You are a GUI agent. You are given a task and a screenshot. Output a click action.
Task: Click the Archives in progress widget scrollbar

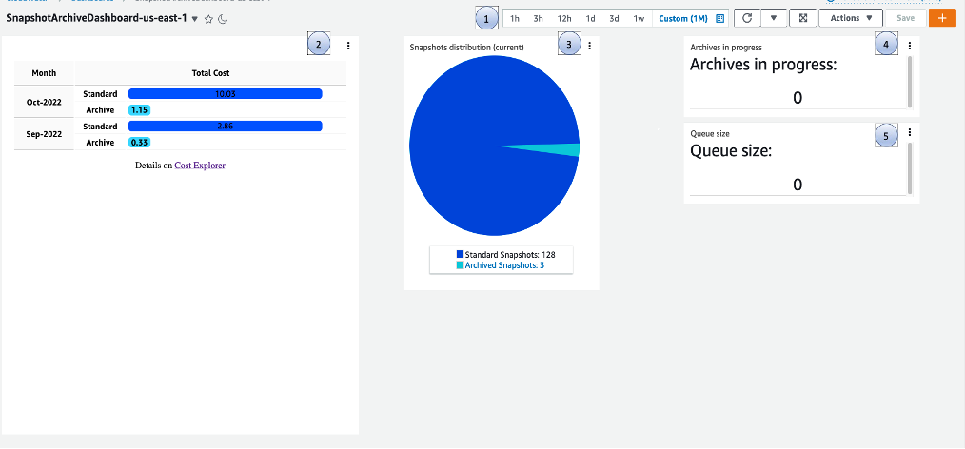[910, 82]
